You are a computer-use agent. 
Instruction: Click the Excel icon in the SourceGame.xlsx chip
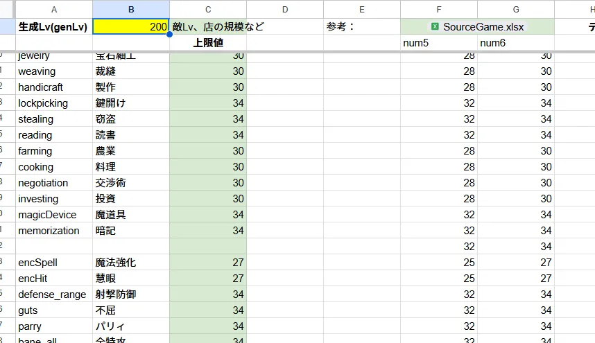(x=435, y=27)
